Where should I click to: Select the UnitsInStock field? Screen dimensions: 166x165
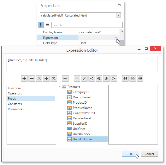[82, 134]
